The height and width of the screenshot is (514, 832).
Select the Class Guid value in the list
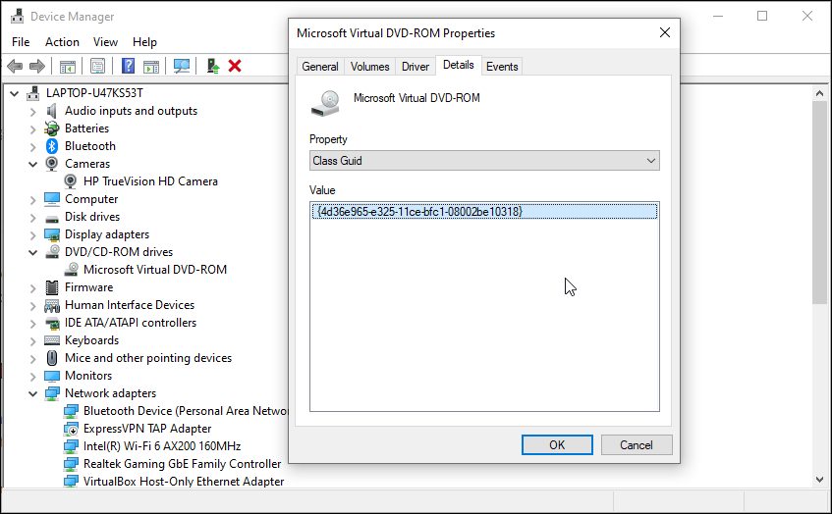(x=418, y=212)
